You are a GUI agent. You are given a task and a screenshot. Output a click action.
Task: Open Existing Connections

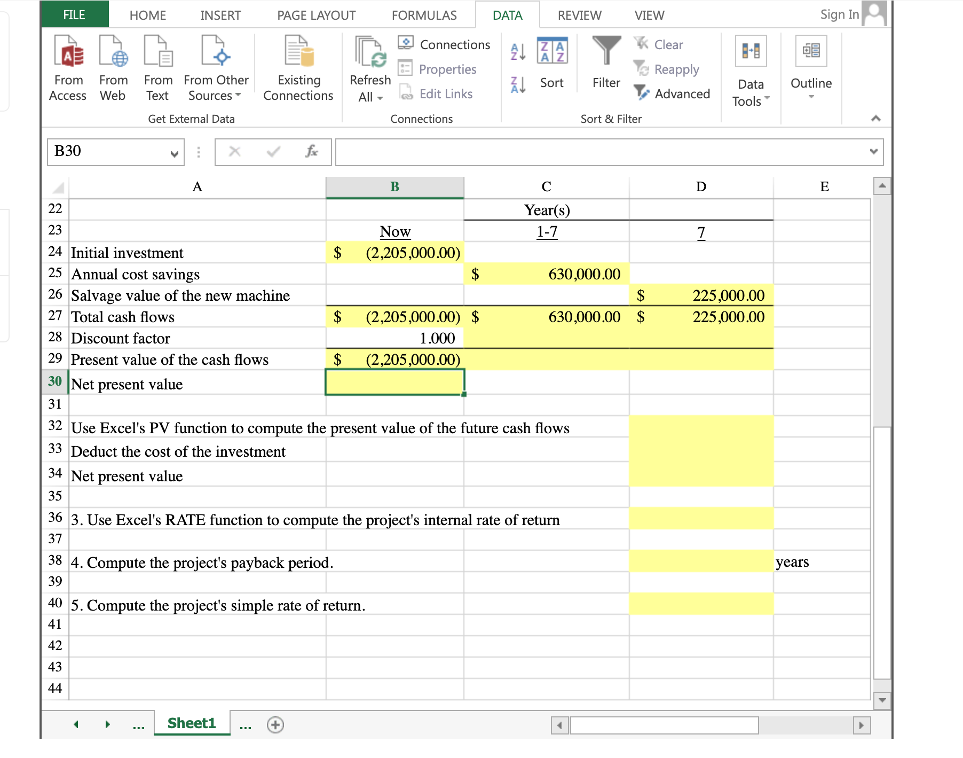click(297, 67)
